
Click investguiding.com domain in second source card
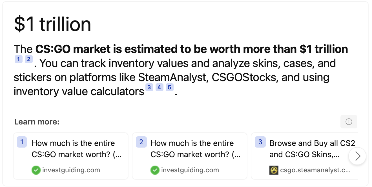190,170
